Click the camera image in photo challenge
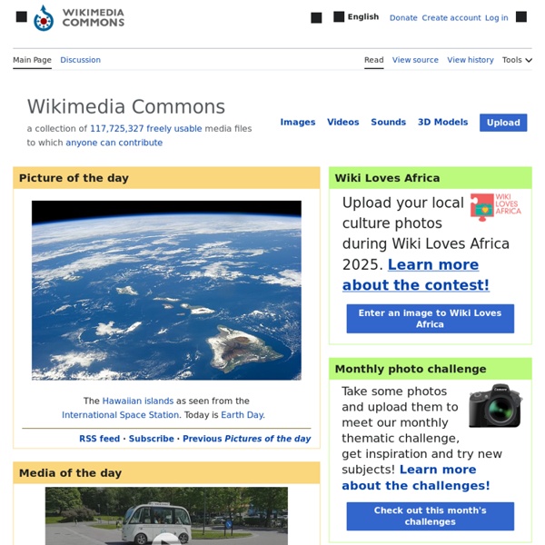This screenshot has width=545, height=545. [496, 405]
